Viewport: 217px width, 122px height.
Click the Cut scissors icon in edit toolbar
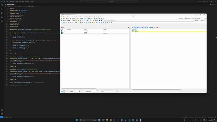63,23
